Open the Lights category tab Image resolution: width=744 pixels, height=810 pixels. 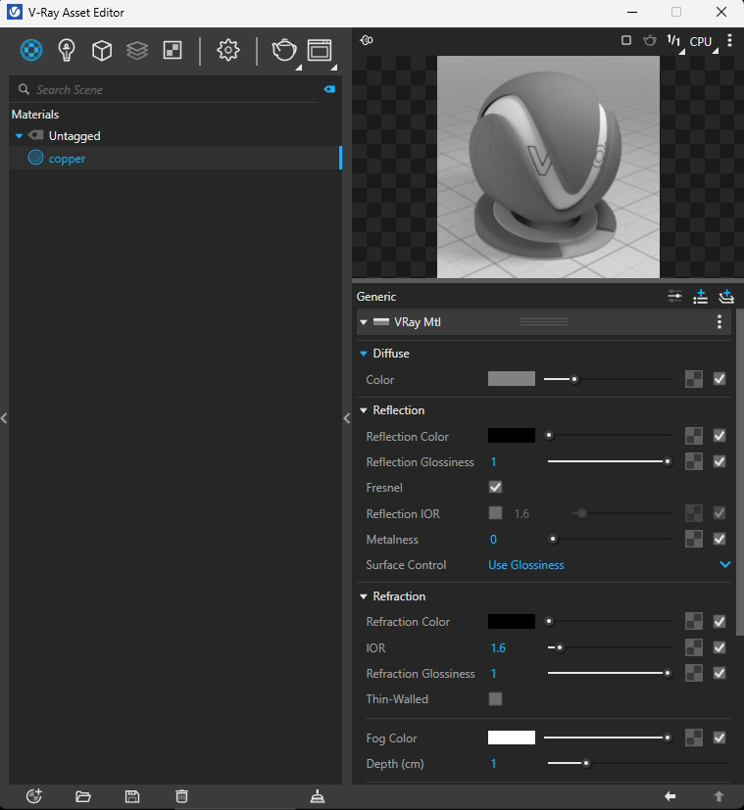coord(67,50)
